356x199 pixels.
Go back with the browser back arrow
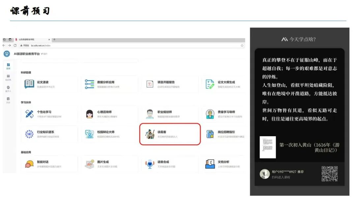coord(4,46)
